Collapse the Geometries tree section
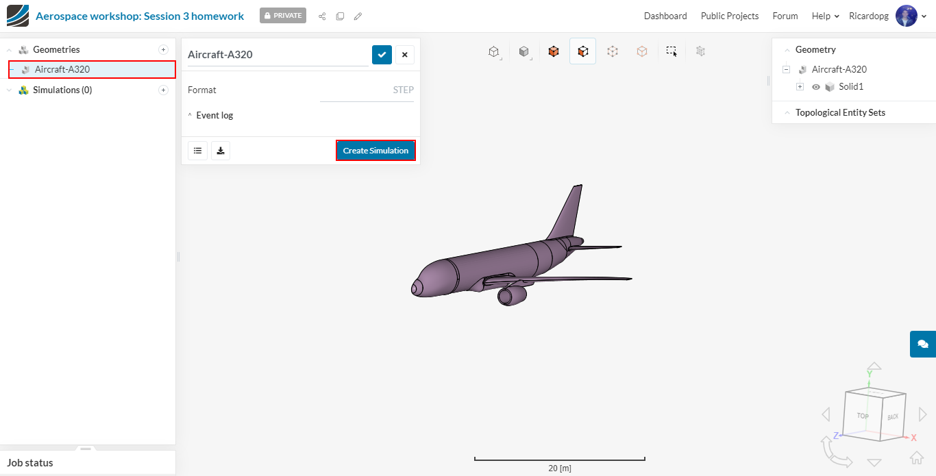 click(x=9, y=50)
